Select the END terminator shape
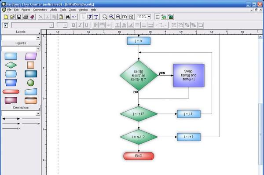This screenshot has width=264, height=175. coord(139,156)
